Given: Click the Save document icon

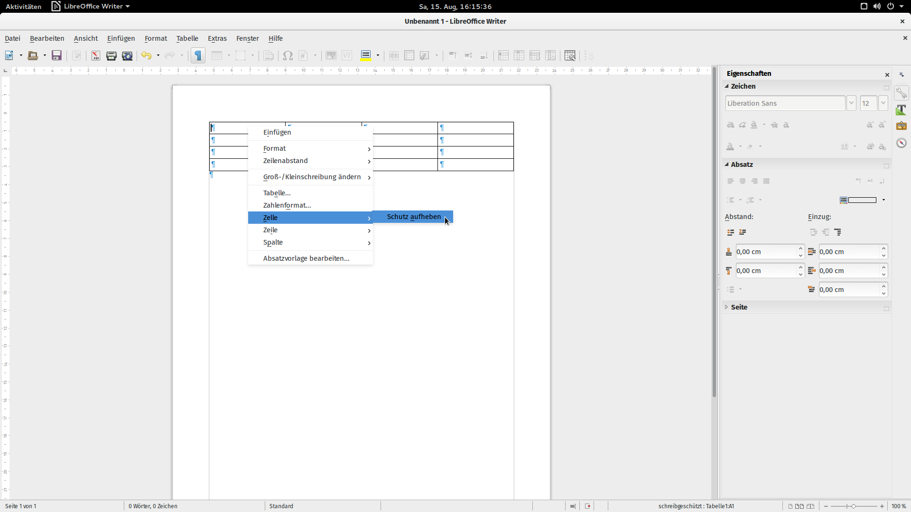Looking at the screenshot, I should tap(56, 56).
